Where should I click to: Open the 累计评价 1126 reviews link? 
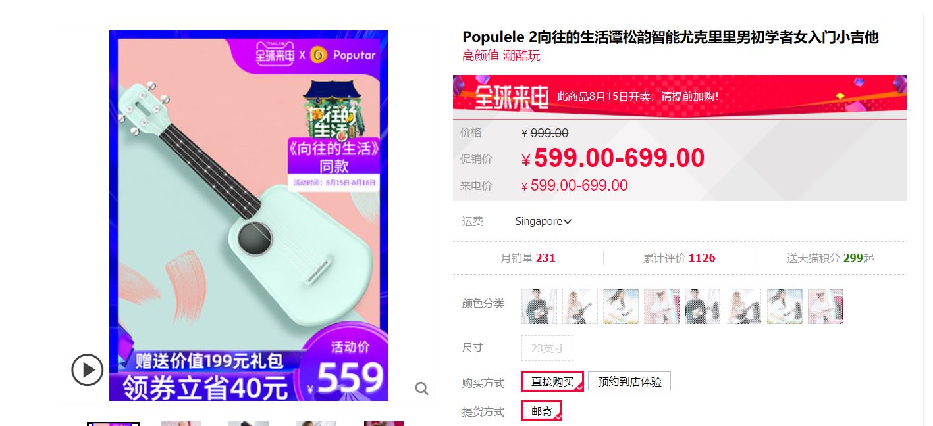coord(679,258)
